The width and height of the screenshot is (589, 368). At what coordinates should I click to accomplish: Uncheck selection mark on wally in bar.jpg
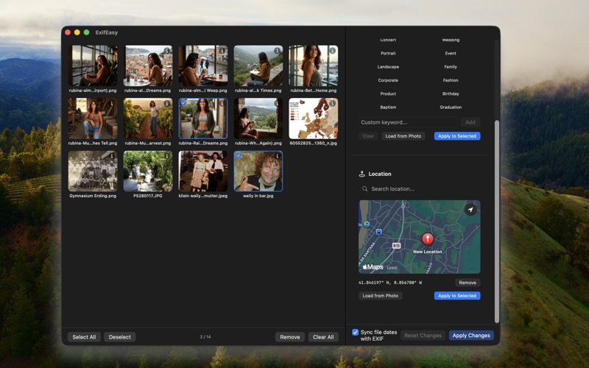pos(239,155)
